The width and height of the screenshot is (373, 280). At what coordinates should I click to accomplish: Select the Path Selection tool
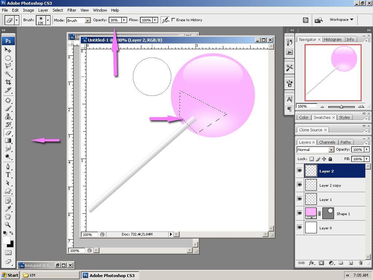click(x=8, y=183)
